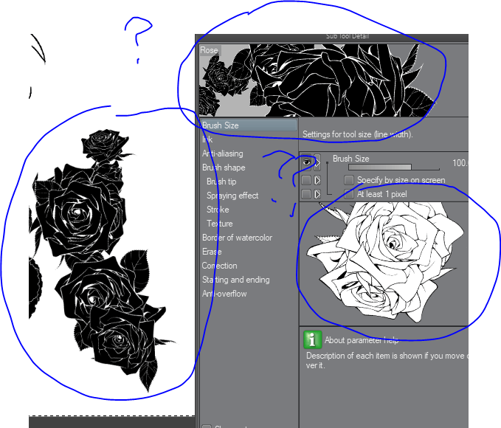
Task: Open the Brush tip subcategory
Action: (x=221, y=182)
